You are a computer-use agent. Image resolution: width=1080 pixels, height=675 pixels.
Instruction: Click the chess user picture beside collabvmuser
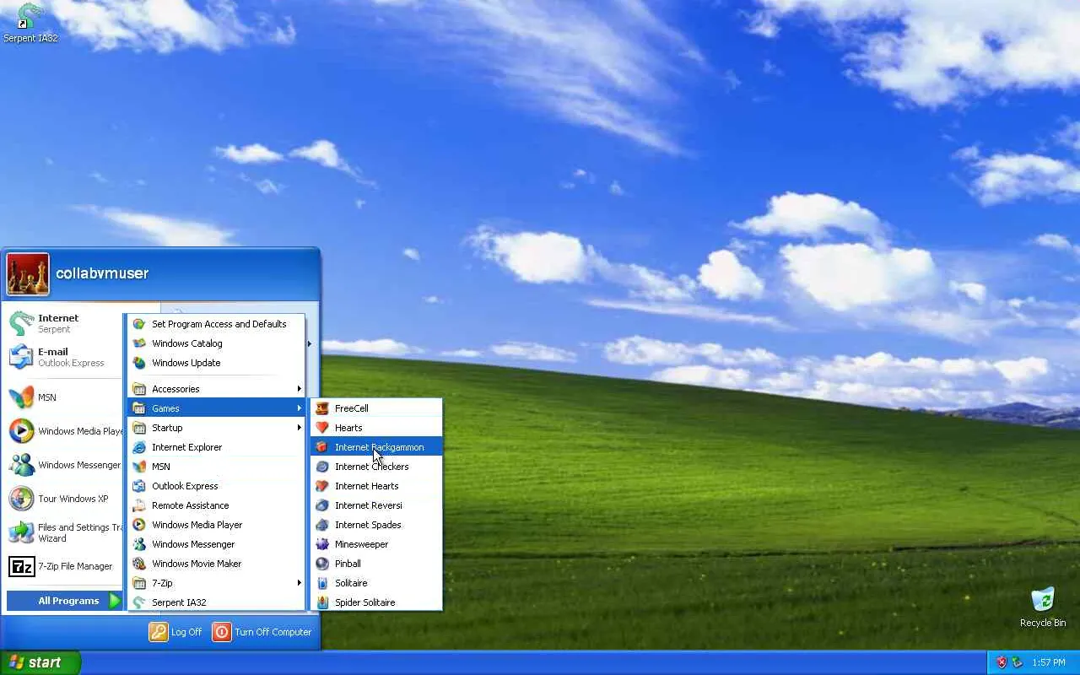pos(28,274)
